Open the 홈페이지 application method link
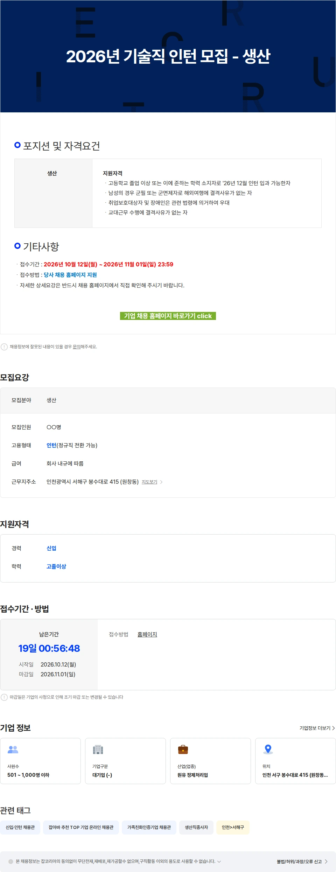 point(147,634)
